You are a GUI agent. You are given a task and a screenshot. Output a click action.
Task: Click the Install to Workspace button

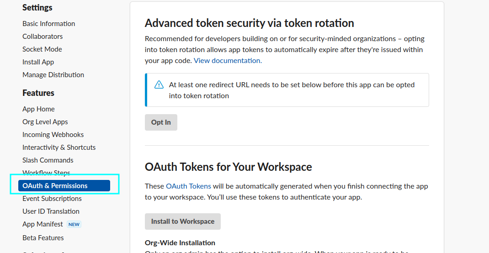pyautogui.click(x=182, y=221)
